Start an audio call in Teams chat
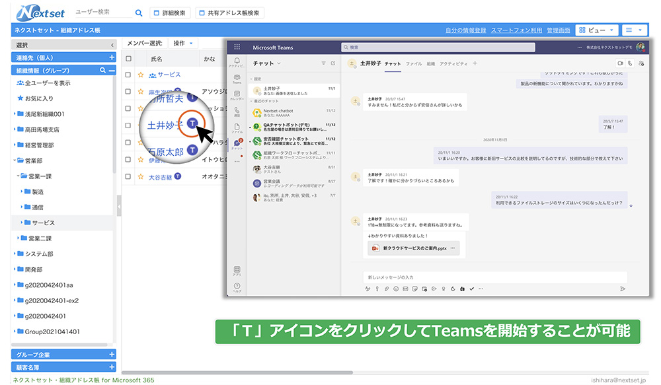 click(630, 63)
